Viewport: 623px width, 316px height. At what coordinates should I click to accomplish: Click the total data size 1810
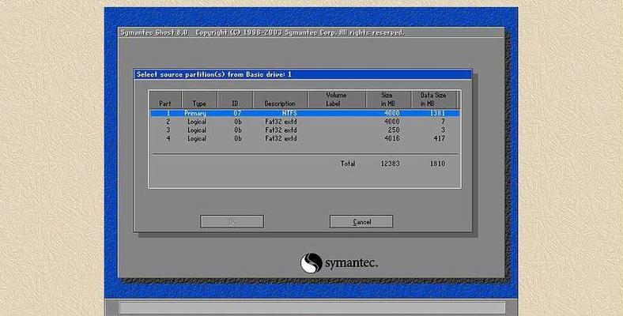tap(437, 164)
